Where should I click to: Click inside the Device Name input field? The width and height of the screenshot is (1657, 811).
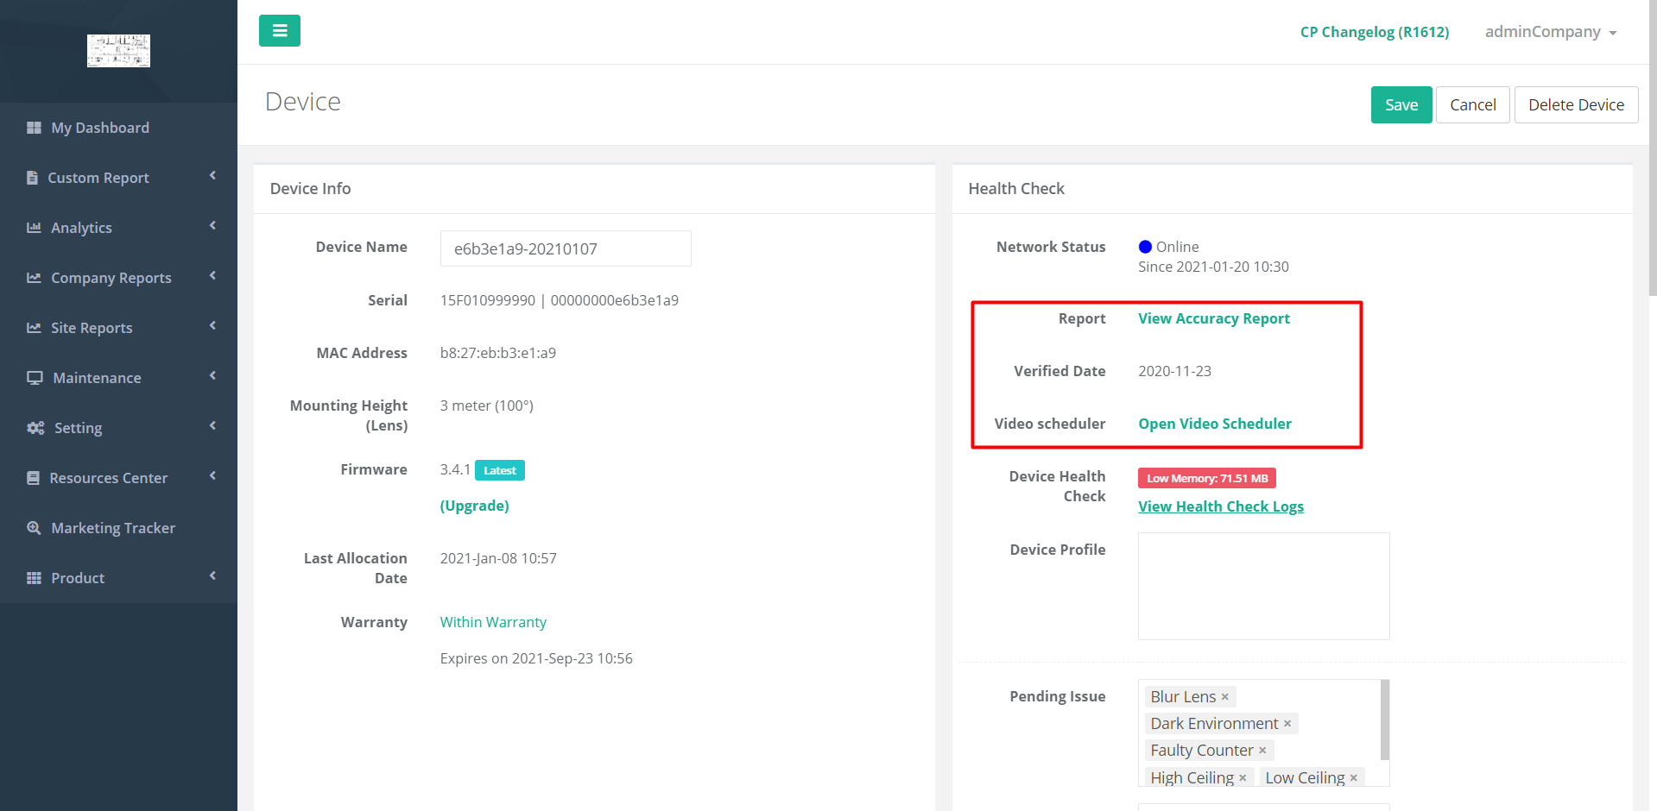pyautogui.click(x=565, y=248)
